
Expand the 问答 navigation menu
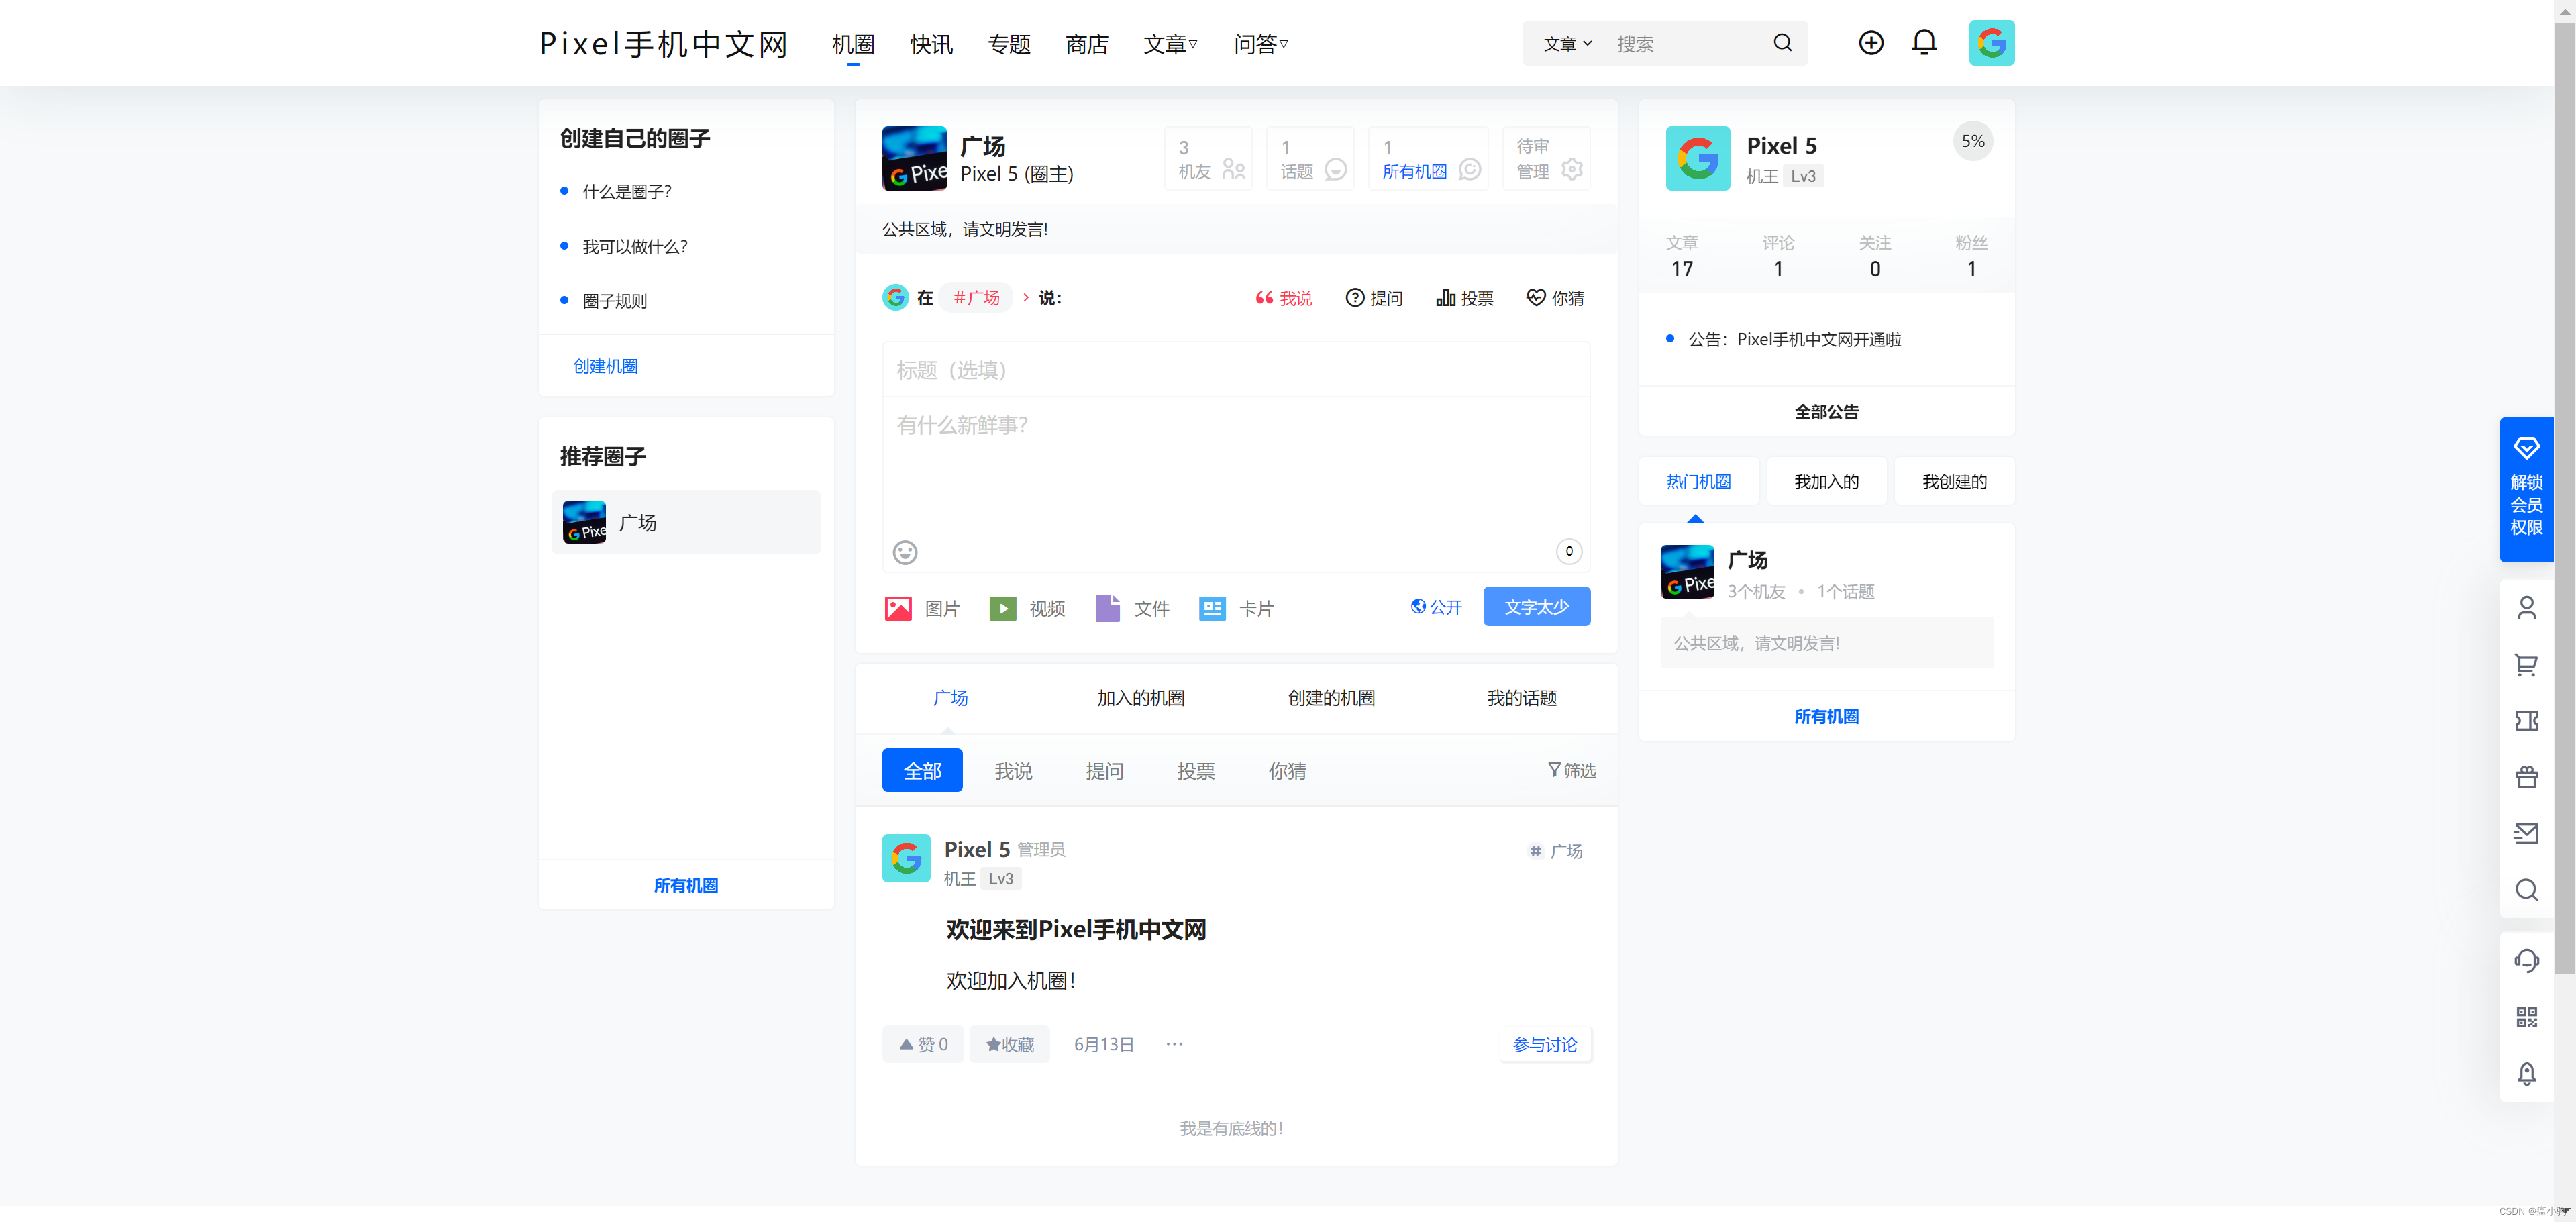tap(1260, 44)
